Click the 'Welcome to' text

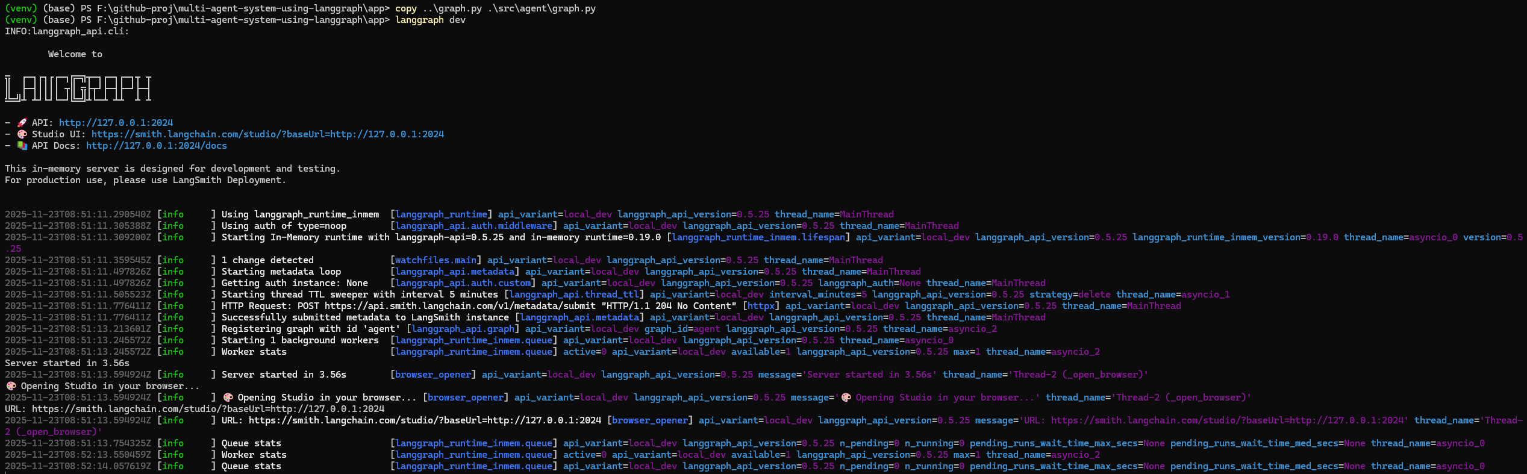75,54
